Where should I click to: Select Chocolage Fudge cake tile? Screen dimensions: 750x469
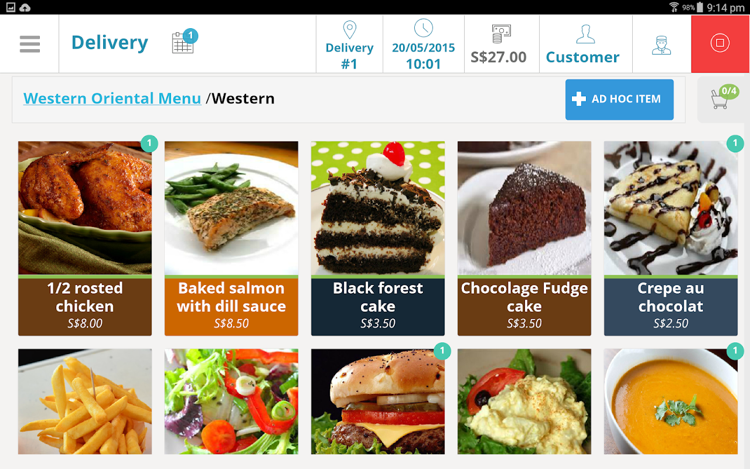(x=524, y=239)
